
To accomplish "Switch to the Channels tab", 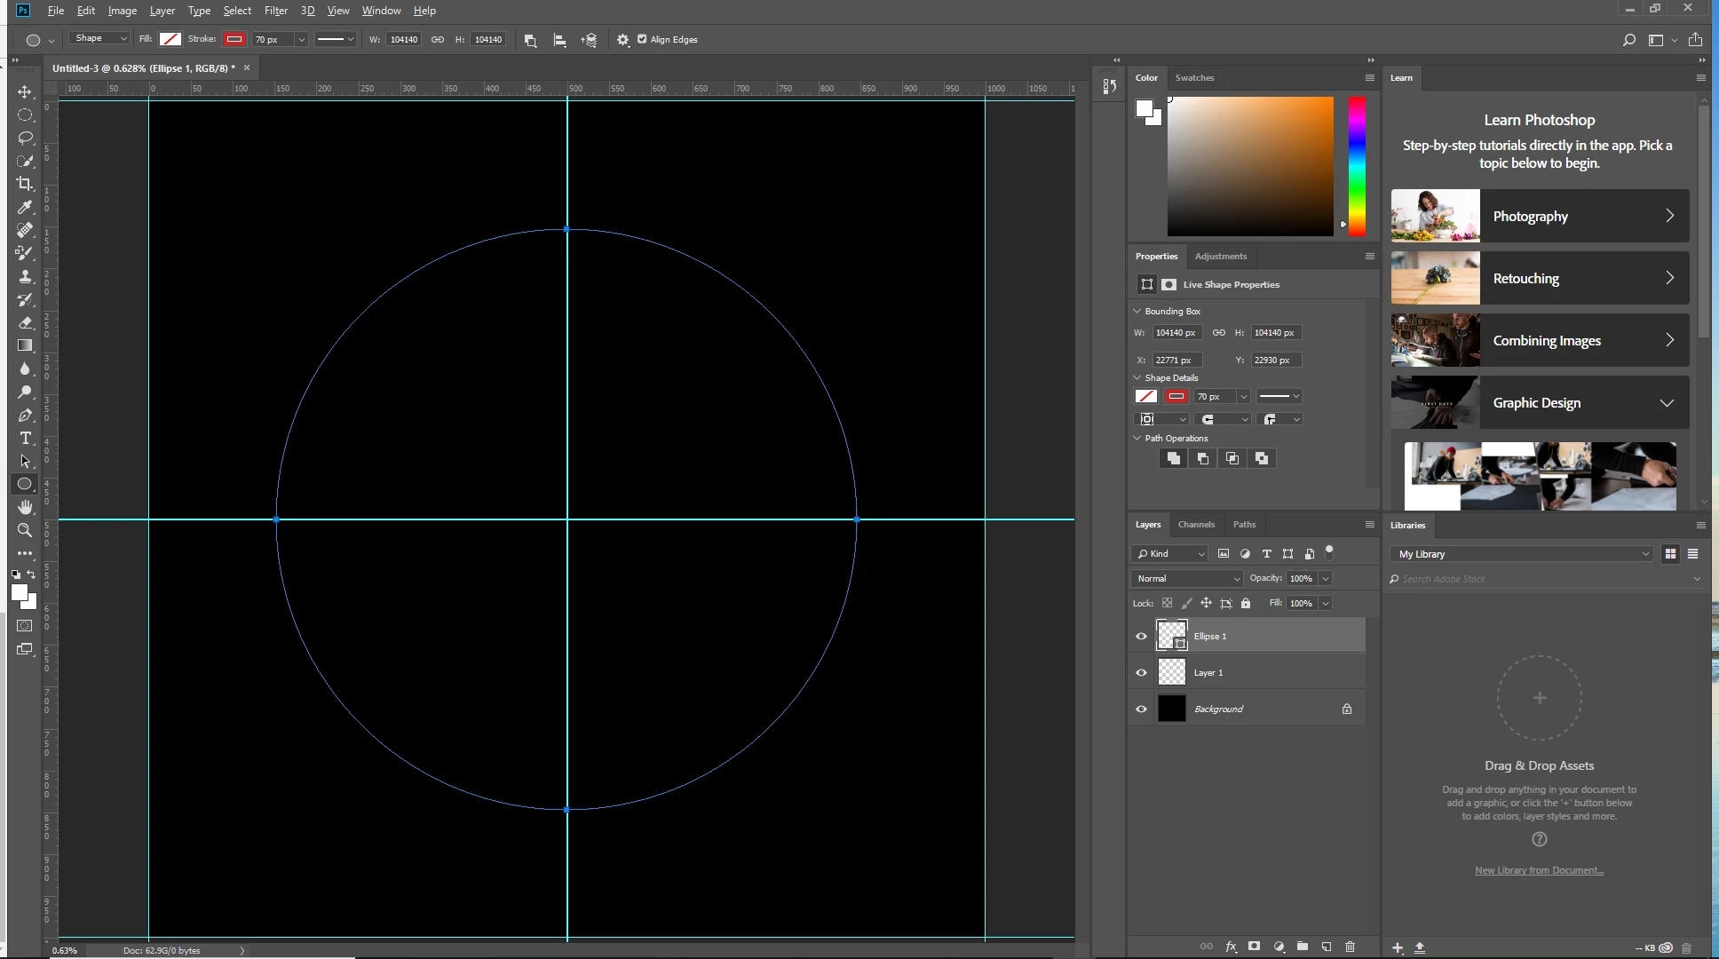I will pyautogui.click(x=1195, y=524).
